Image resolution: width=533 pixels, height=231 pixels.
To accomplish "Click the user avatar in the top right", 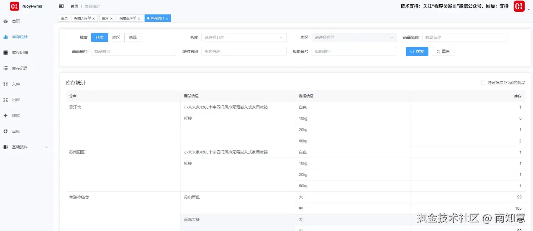I will point(519,6).
